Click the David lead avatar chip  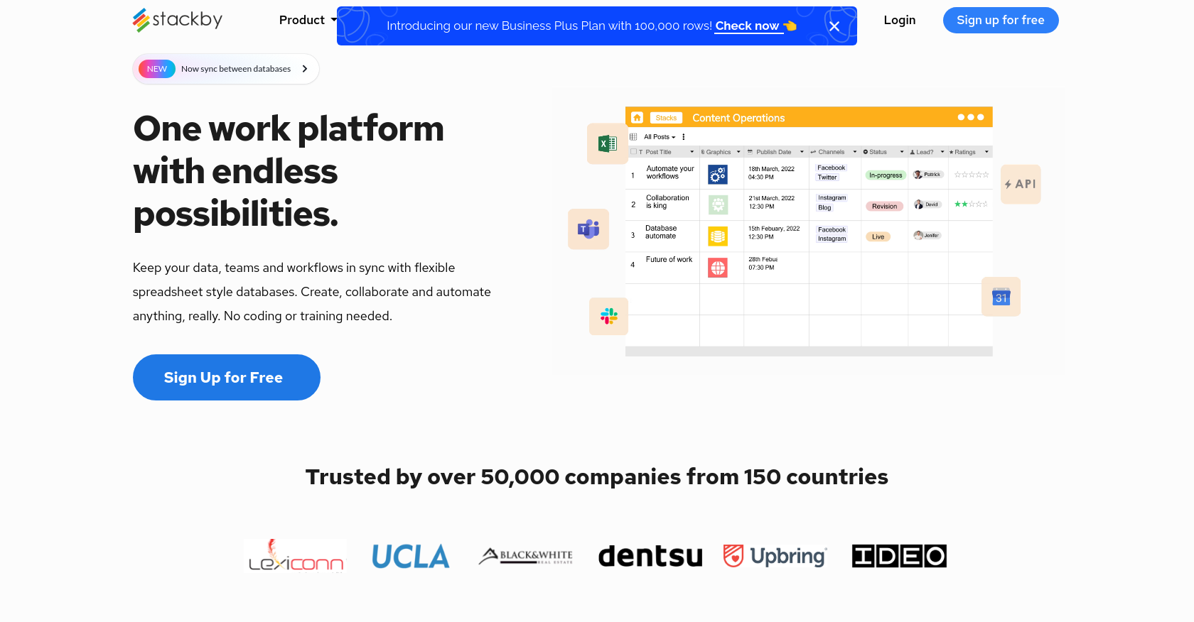(x=927, y=204)
